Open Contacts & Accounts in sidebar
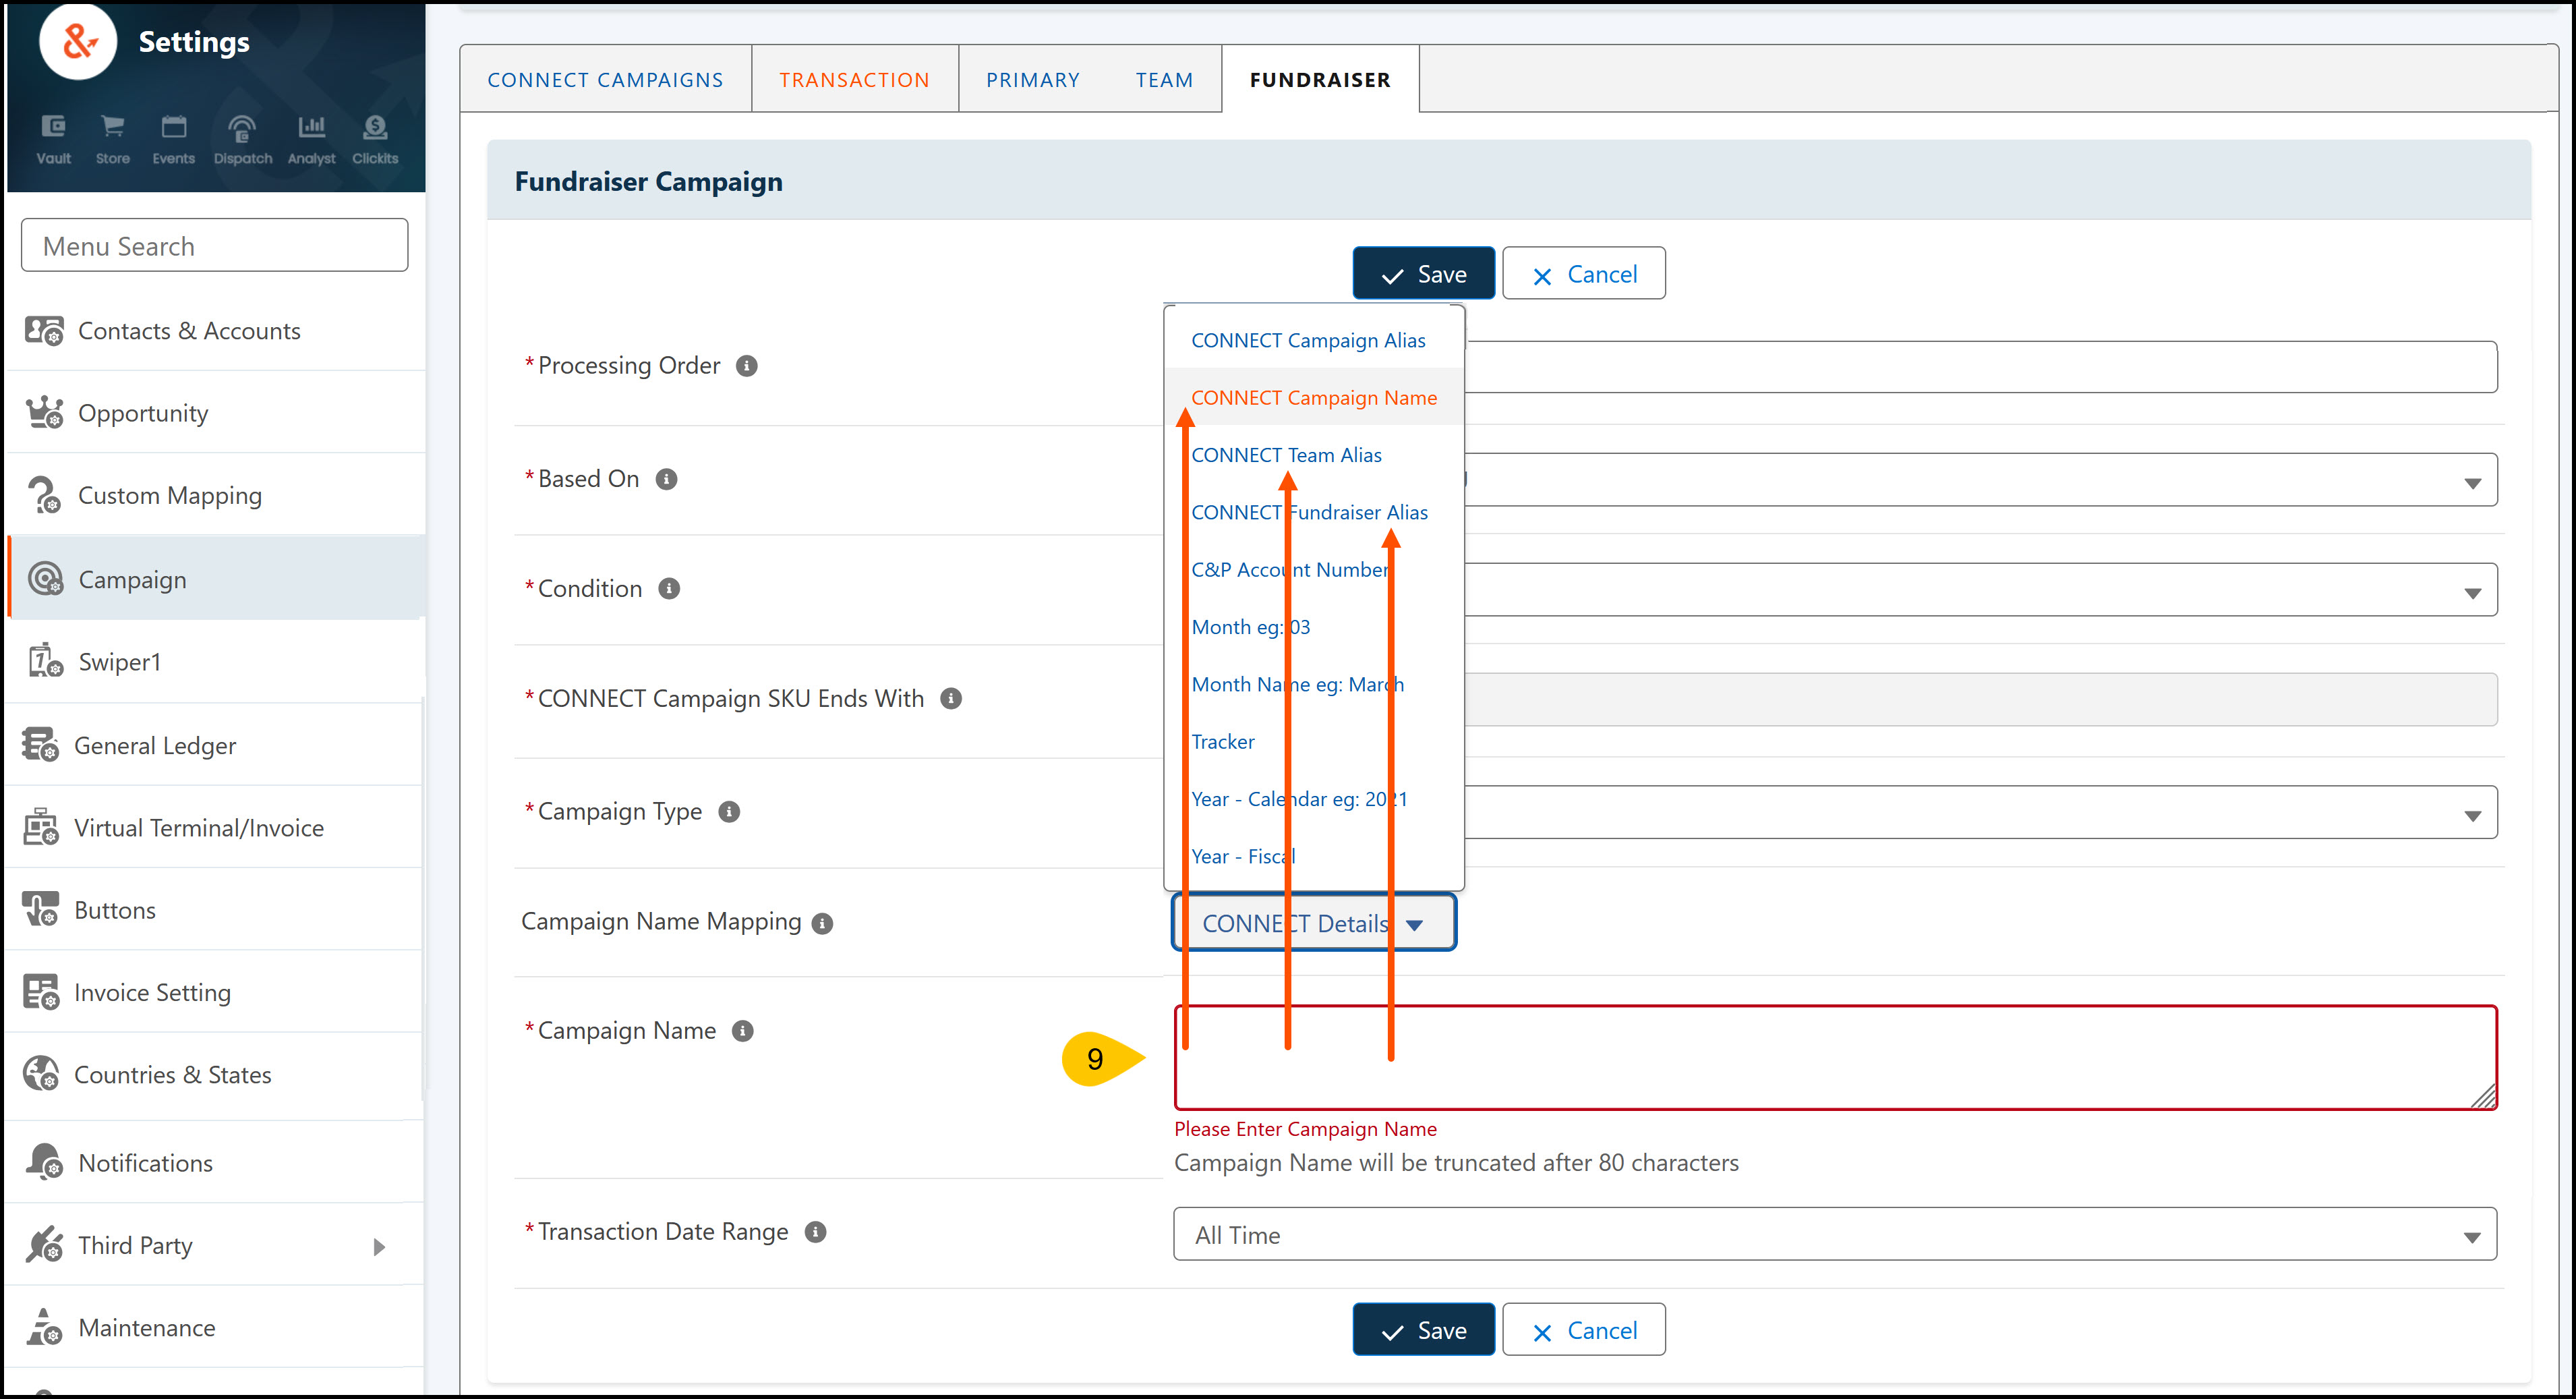The height and width of the screenshot is (1399, 2576). (216, 331)
